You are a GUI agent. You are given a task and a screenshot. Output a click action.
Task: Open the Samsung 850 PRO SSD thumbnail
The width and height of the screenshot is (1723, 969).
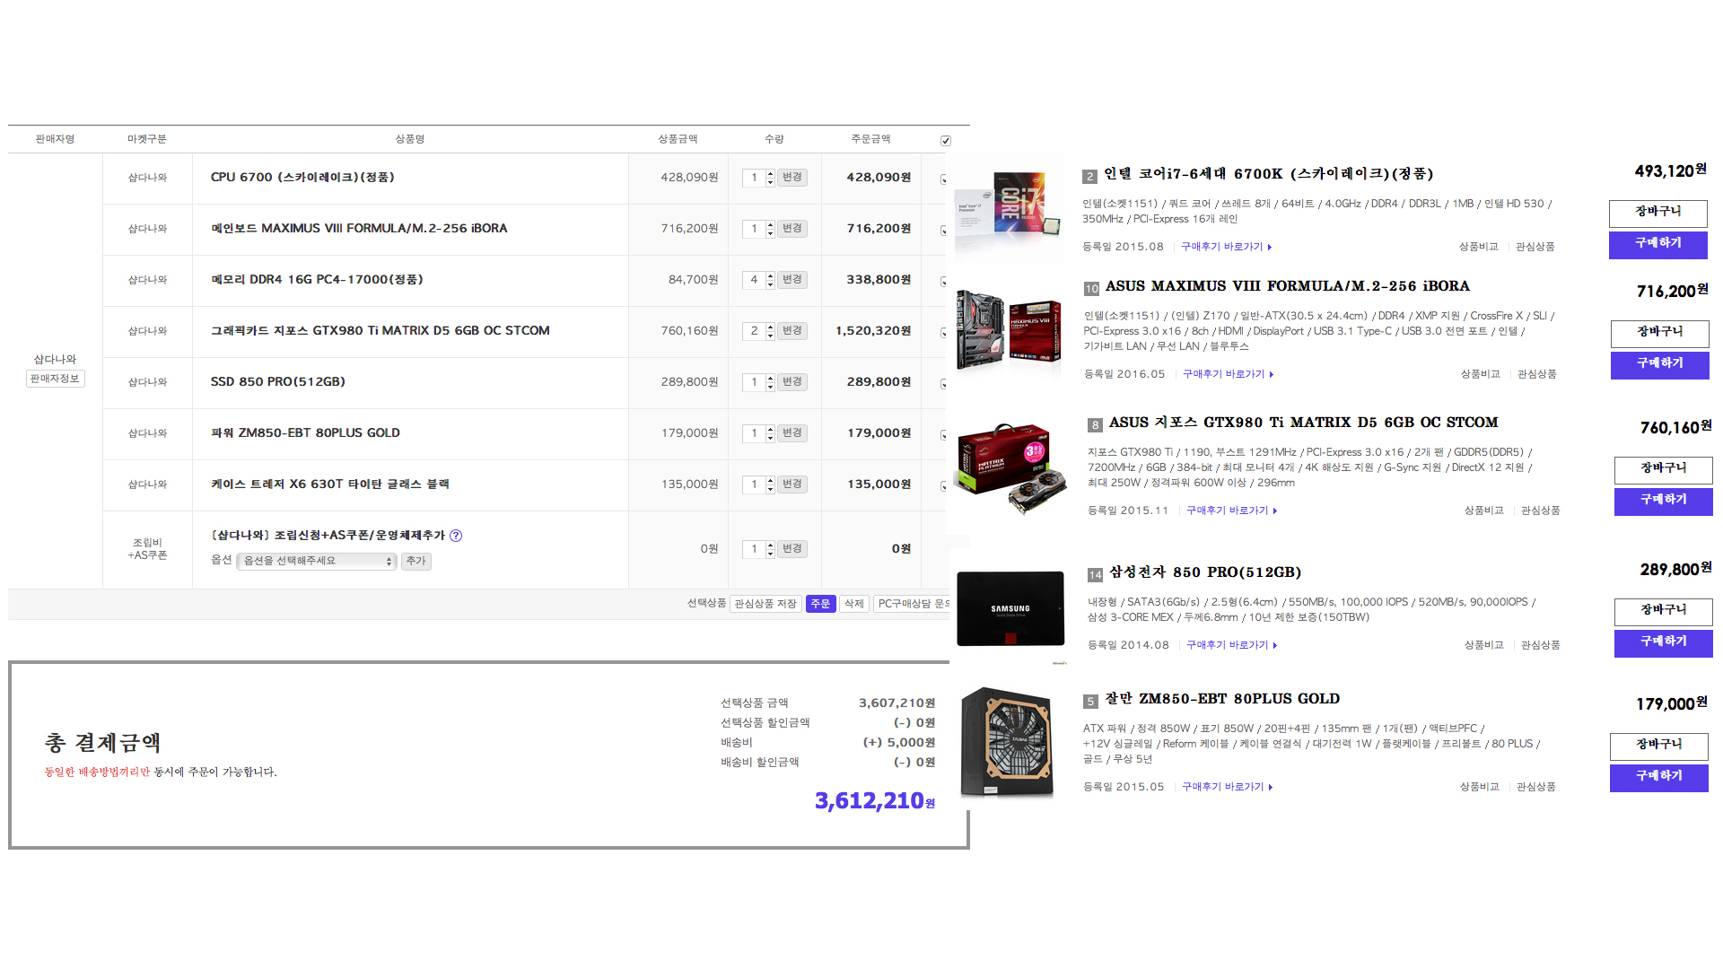[1010, 609]
